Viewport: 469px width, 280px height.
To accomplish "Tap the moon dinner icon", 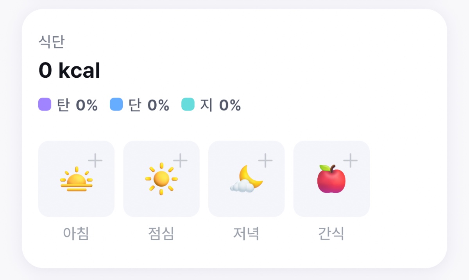I will coord(246,180).
